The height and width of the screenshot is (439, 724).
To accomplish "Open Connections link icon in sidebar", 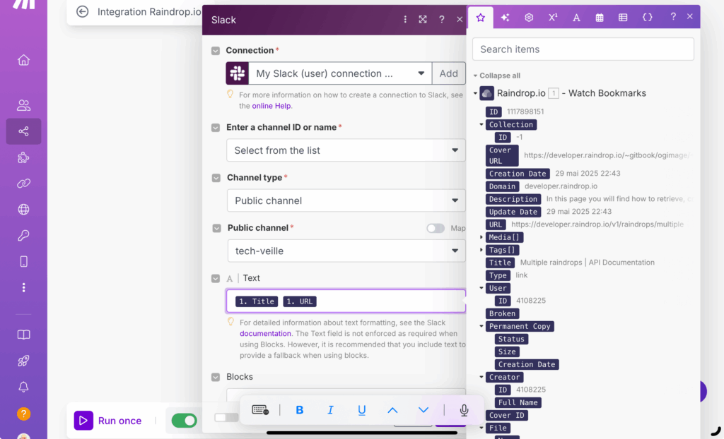I will 23,184.
